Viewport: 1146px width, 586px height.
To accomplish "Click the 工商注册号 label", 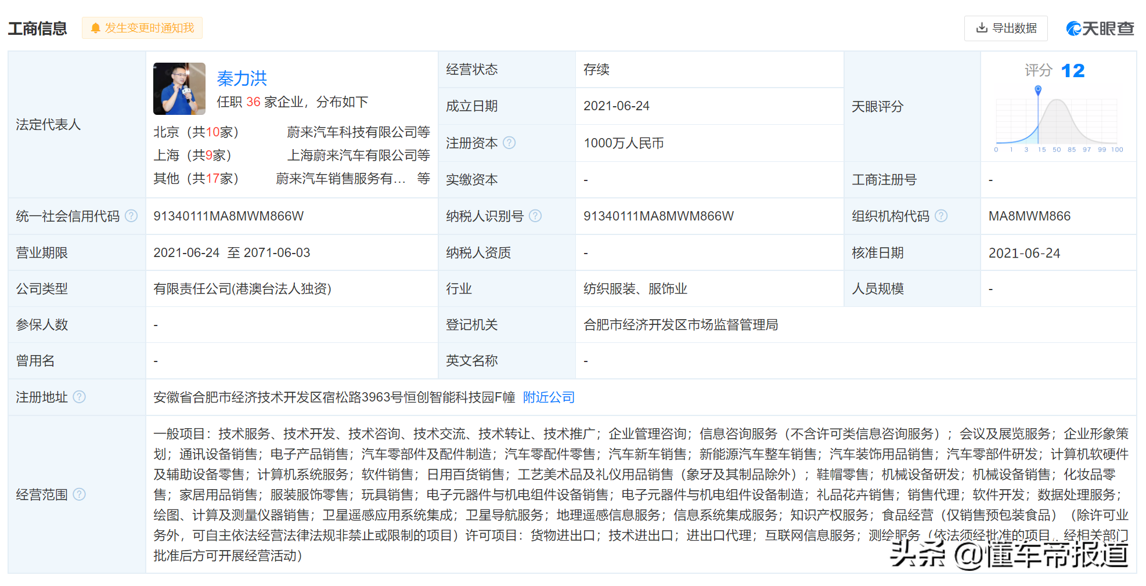I will [884, 180].
